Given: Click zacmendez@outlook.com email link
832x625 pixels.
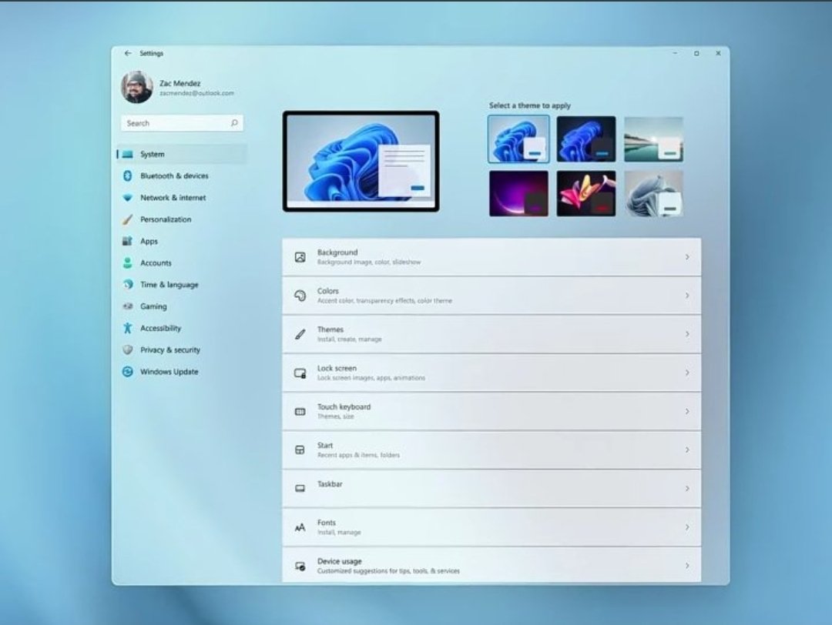Looking at the screenshot, I should tap(196, 93).
